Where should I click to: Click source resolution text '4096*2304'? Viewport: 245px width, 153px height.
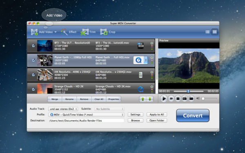click(61, 75)
